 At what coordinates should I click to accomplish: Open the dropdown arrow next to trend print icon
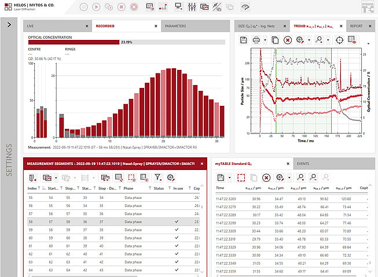[x=264, y=40]
